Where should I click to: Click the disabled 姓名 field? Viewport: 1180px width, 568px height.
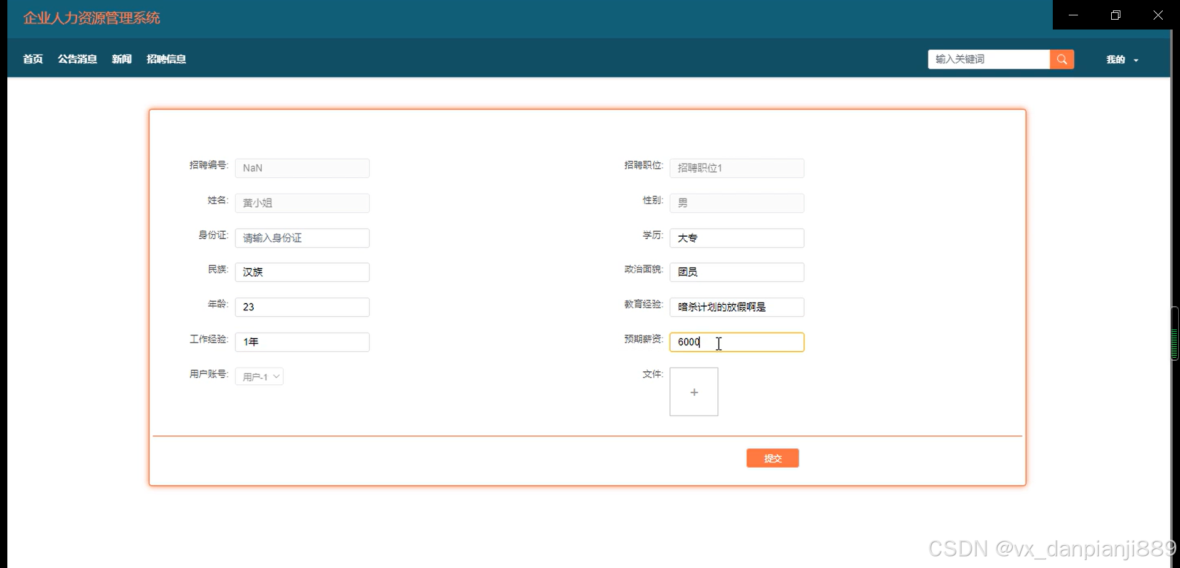(302, 203)
